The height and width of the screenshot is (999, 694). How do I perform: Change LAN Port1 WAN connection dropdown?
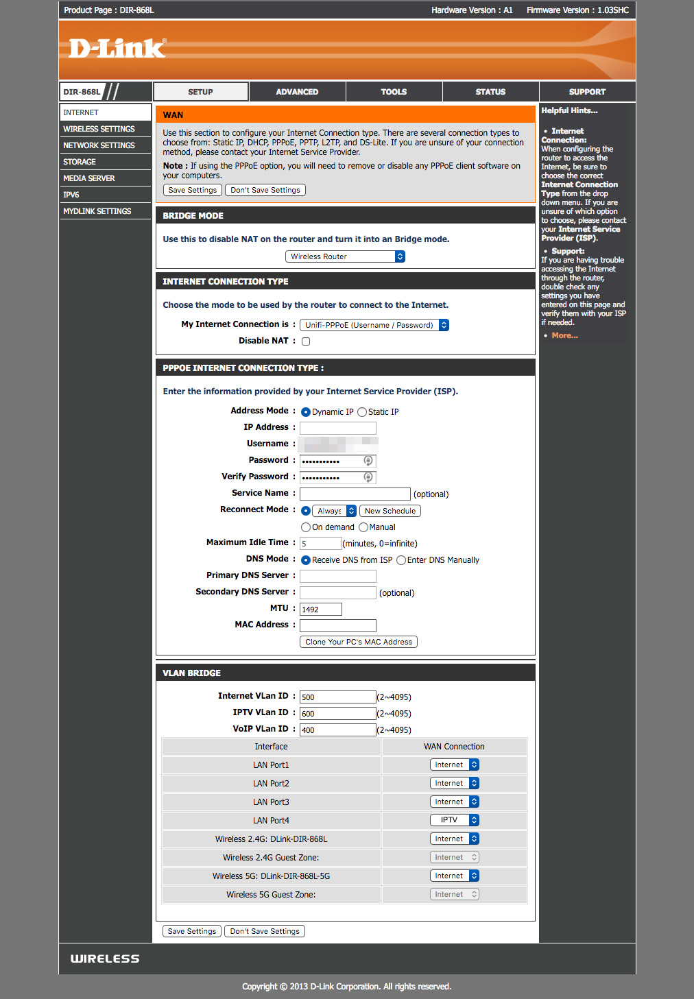pos(454,765)
